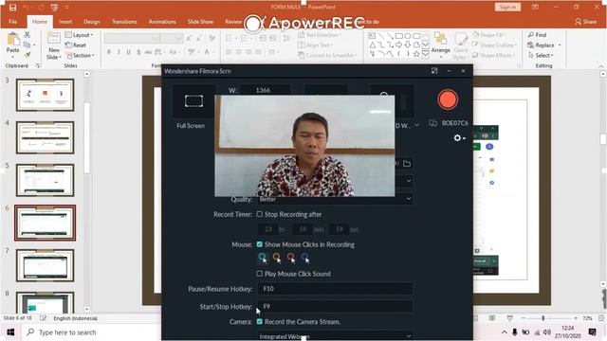607x341 pixels.
Task: Click the Save icon in Quick Access toolbar
Action: pyautogui.click(x=12, y=8)
